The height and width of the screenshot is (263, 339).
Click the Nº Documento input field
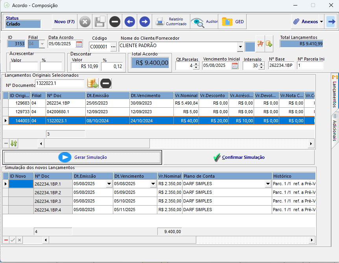(60, 83)
